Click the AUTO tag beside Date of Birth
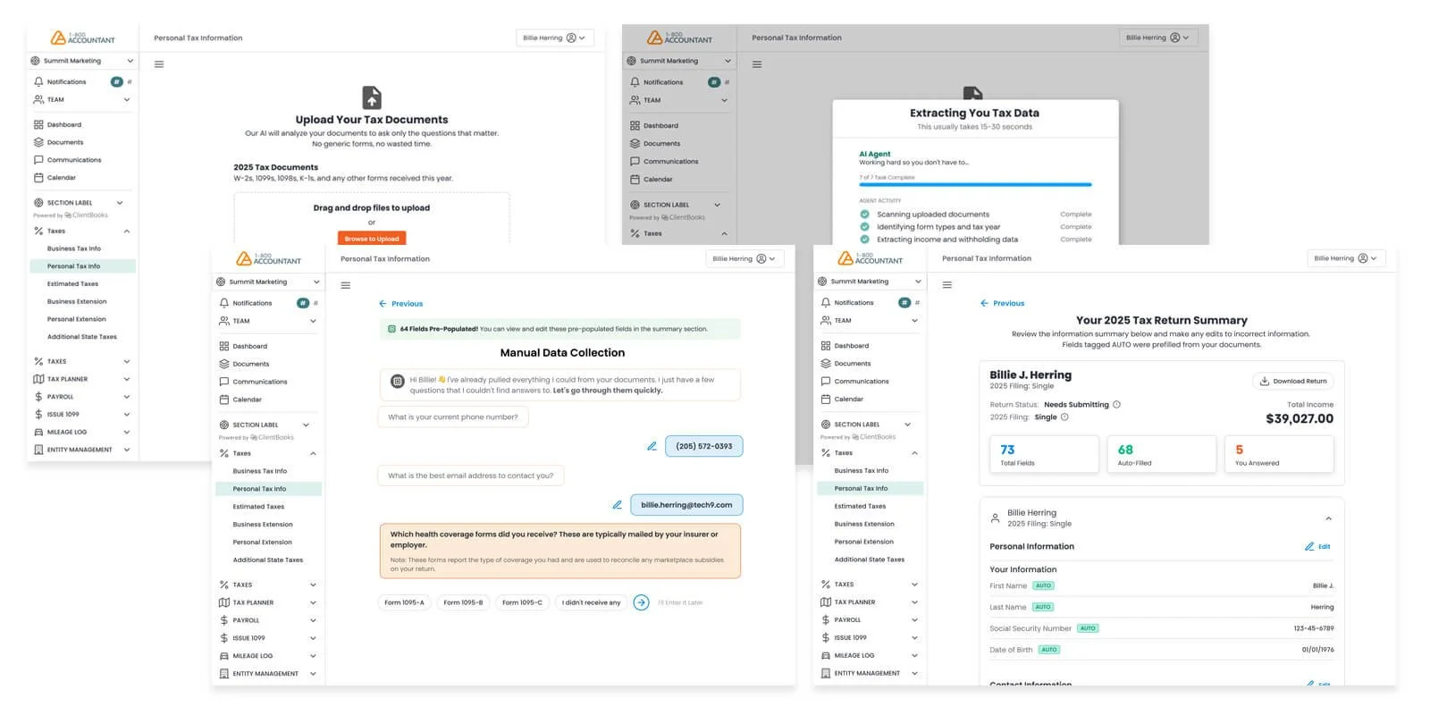The width and height of the screenshot is (1430, 724). tap(1049, 650)
